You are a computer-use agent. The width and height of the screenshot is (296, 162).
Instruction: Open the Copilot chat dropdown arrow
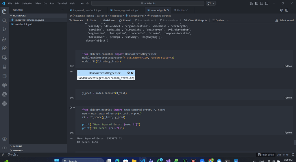(x=214, y=3)
